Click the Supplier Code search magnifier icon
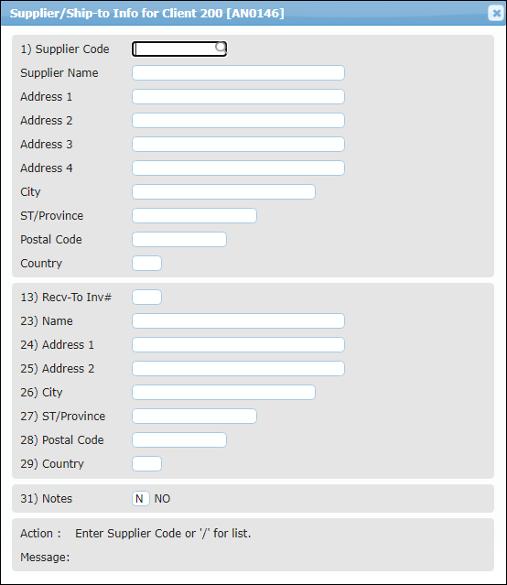Image resolution: width=507 pixels, height=585 pixels. (221, 47)
